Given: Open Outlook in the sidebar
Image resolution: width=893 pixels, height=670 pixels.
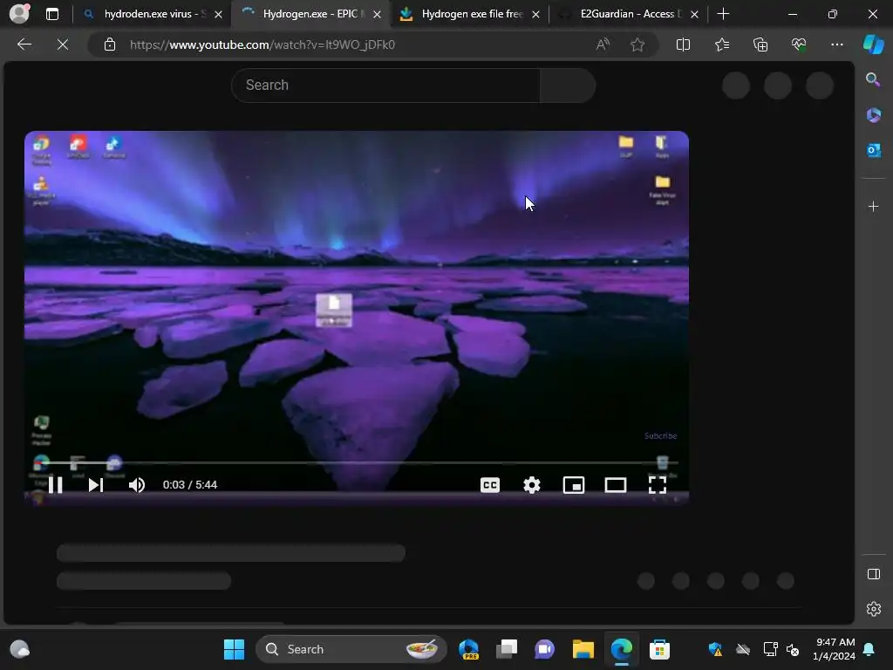Looking at the screenshot, I should tap(873, 150).
